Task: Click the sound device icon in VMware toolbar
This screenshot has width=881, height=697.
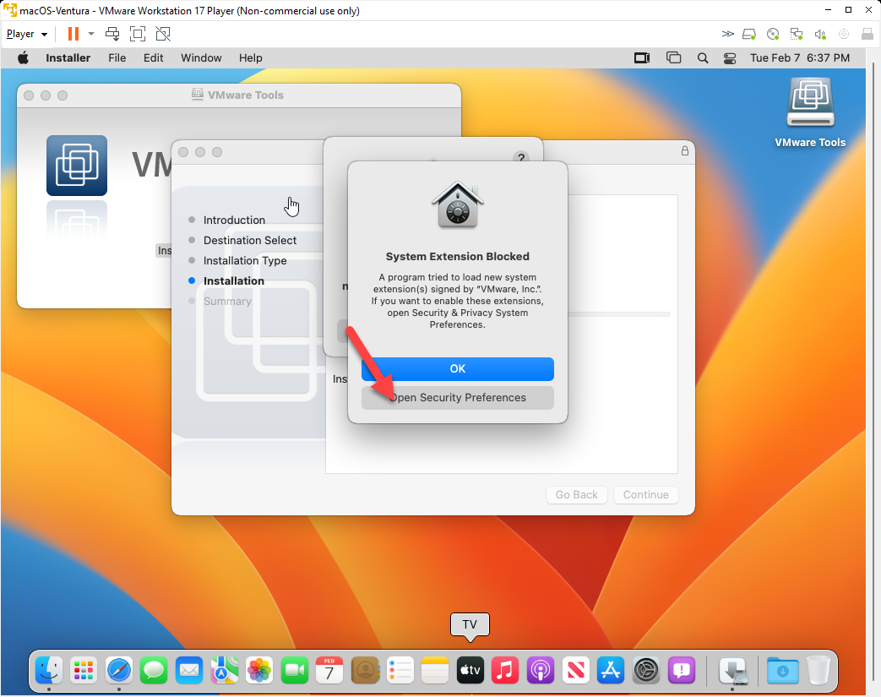Action: [818, 34]
